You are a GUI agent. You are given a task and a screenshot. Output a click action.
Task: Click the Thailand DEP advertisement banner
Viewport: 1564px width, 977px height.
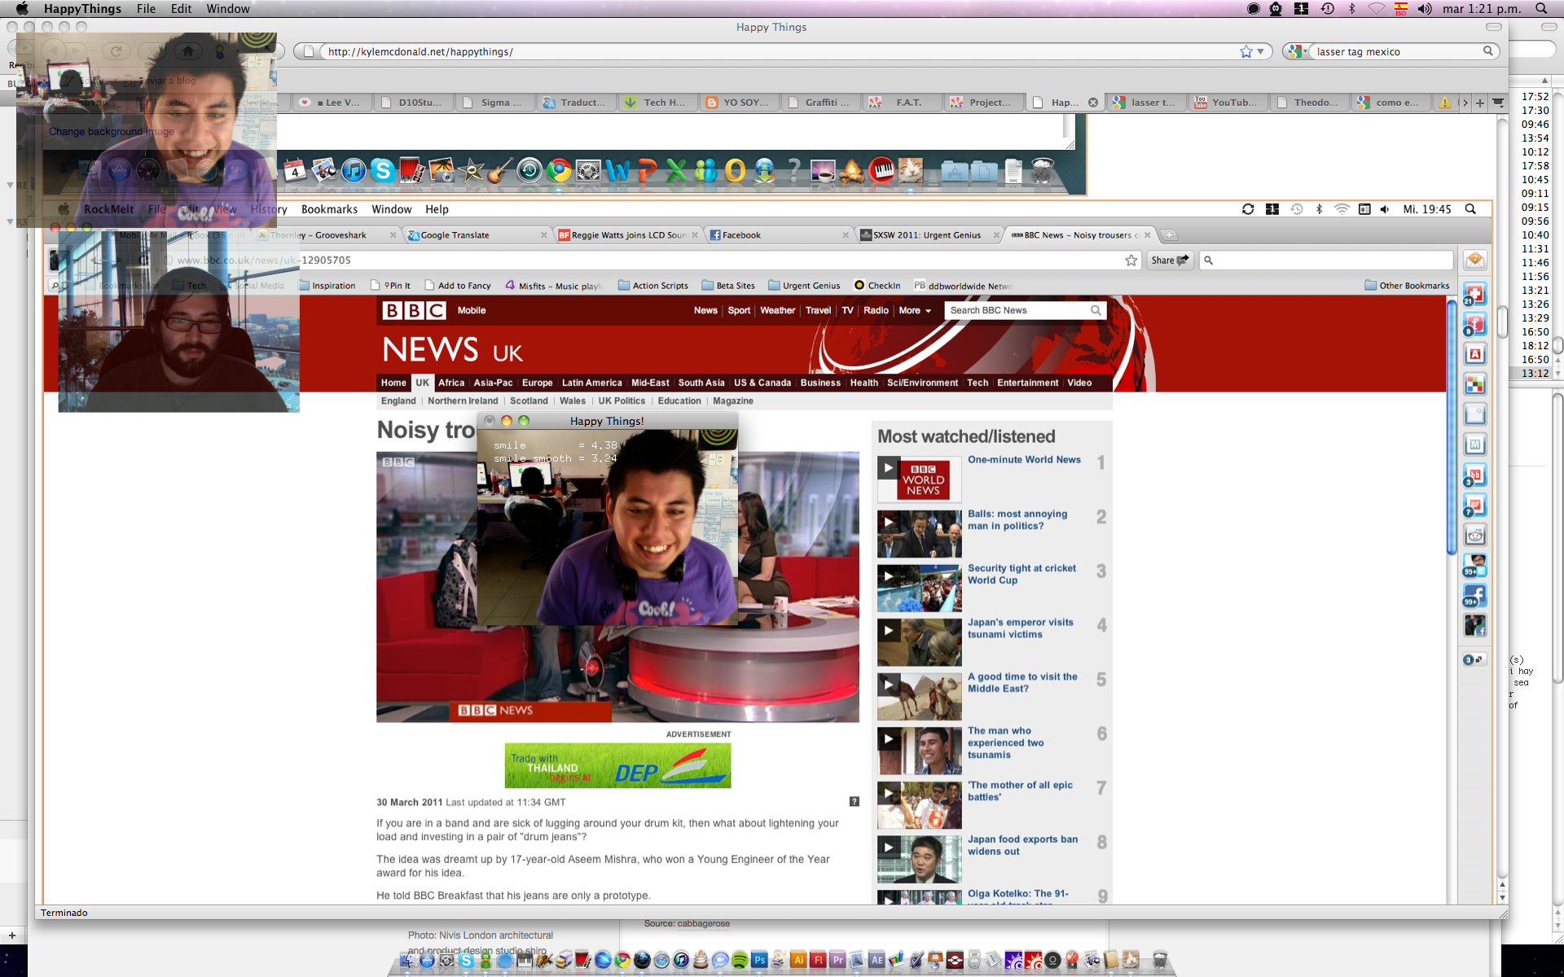coord(617,765)
